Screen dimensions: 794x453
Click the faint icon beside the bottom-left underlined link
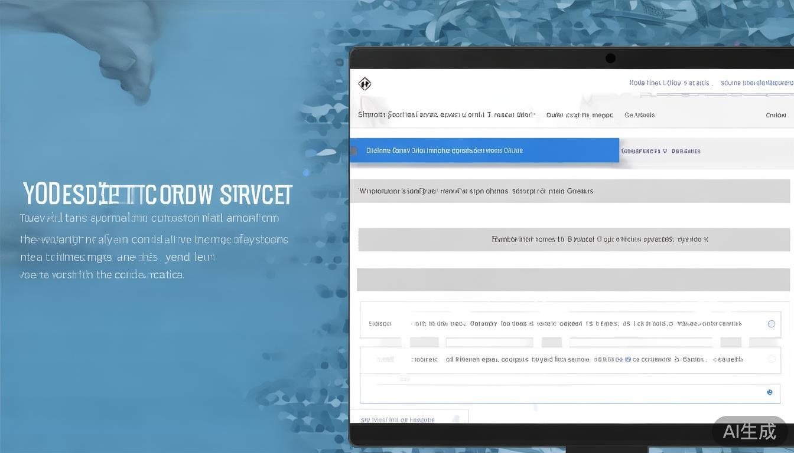pyautogui.click(x=455, y=419)
